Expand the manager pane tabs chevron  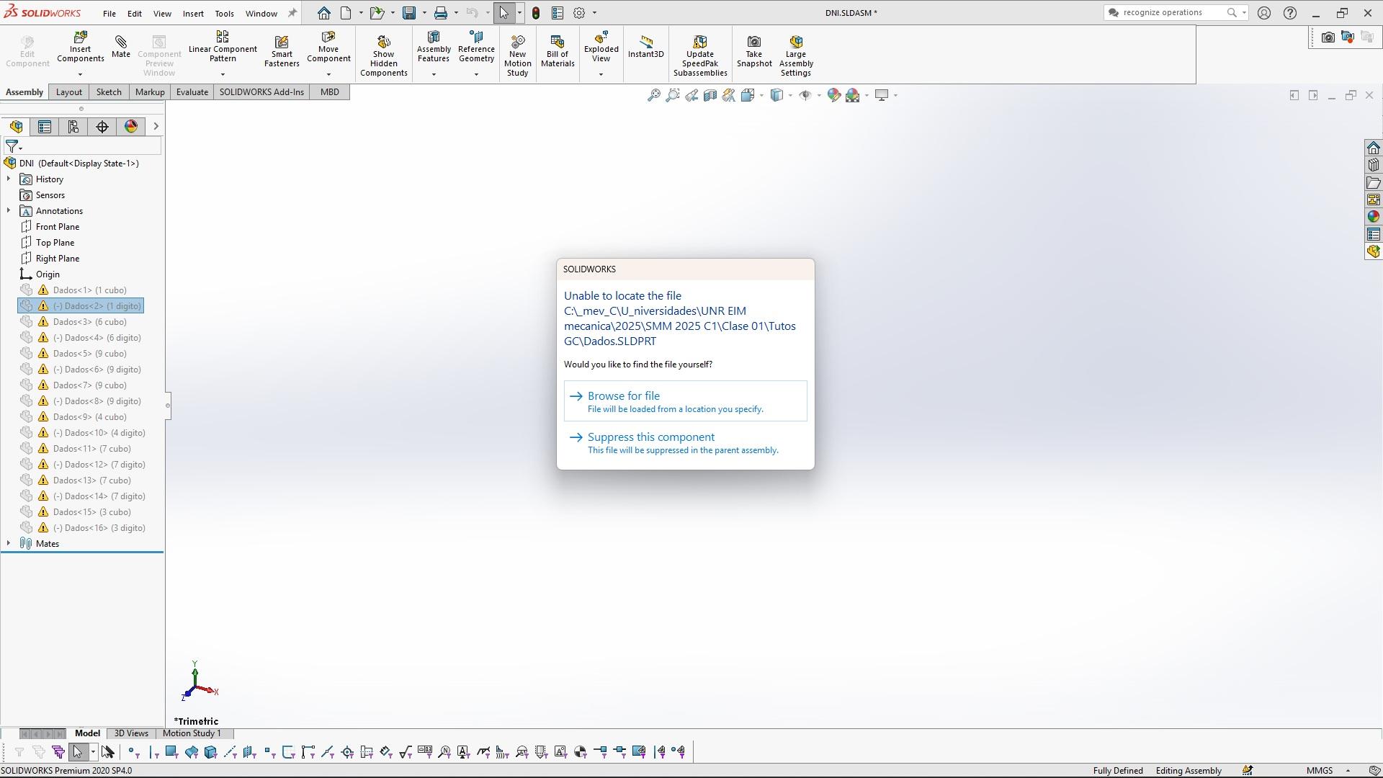point(156,127)
